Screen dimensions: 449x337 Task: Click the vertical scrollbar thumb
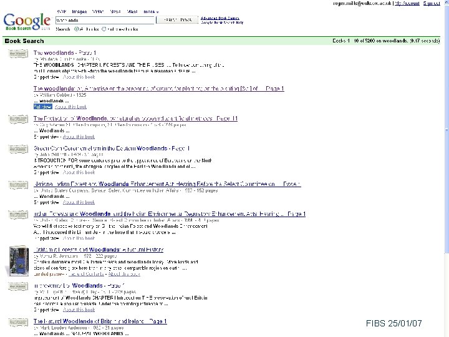pos(447,129)
